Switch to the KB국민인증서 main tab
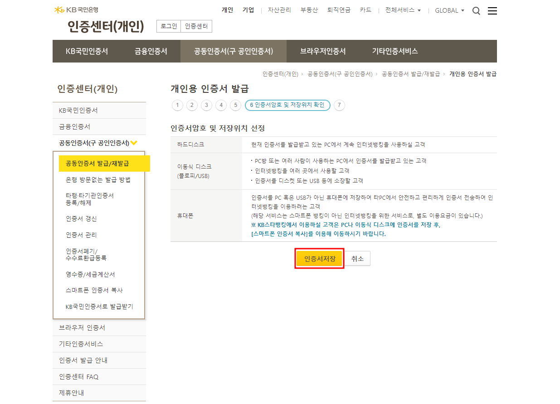The image size is (560, 404). click(87, 51)
